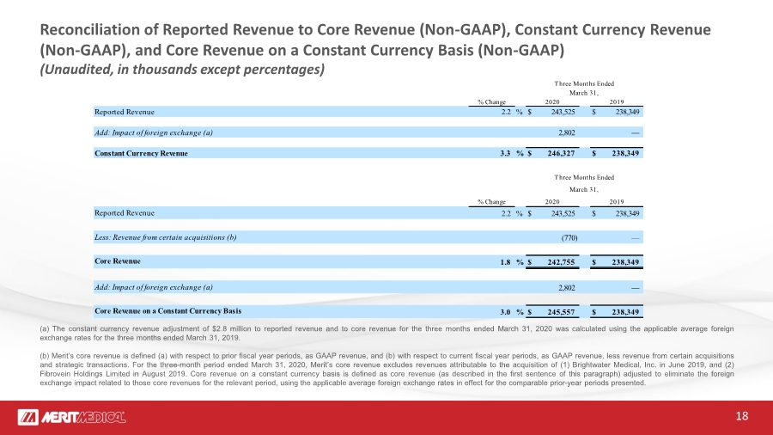773x435 pixels.
Task: Select 'Add: Impact of foreign exchange' above Constant Currency Revenue
Action: [154, 132]
